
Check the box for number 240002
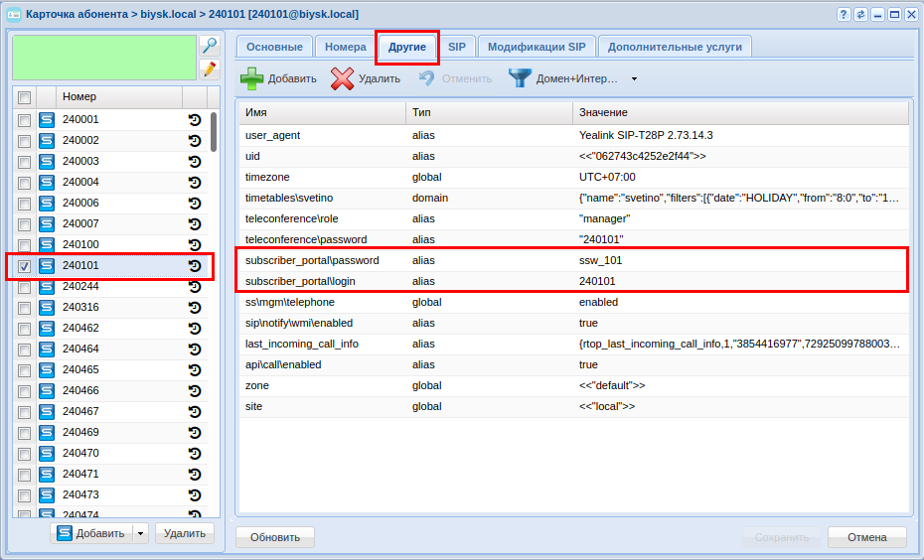(24, 141)
